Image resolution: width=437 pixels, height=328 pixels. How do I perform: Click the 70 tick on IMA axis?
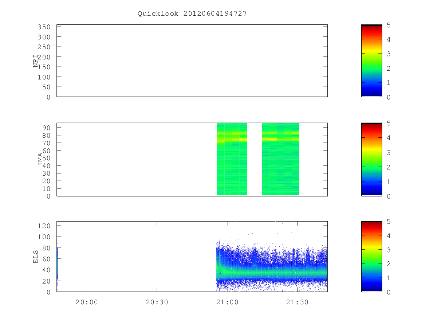pos(46,143)
